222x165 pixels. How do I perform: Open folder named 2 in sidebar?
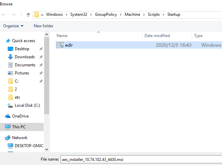(16, 89)
